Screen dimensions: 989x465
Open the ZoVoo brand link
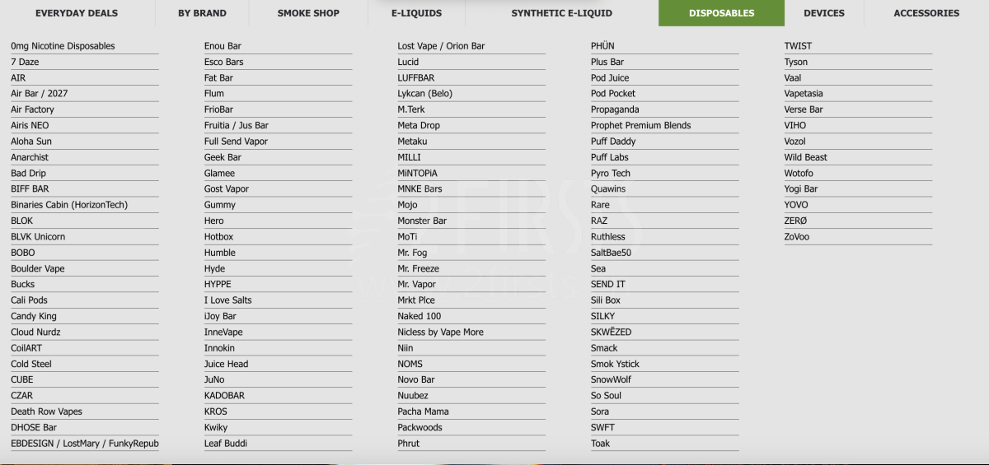[797, 237]
